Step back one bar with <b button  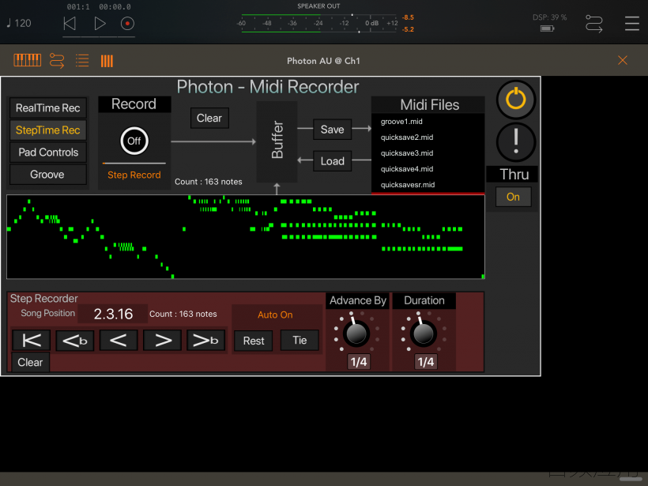75,341
